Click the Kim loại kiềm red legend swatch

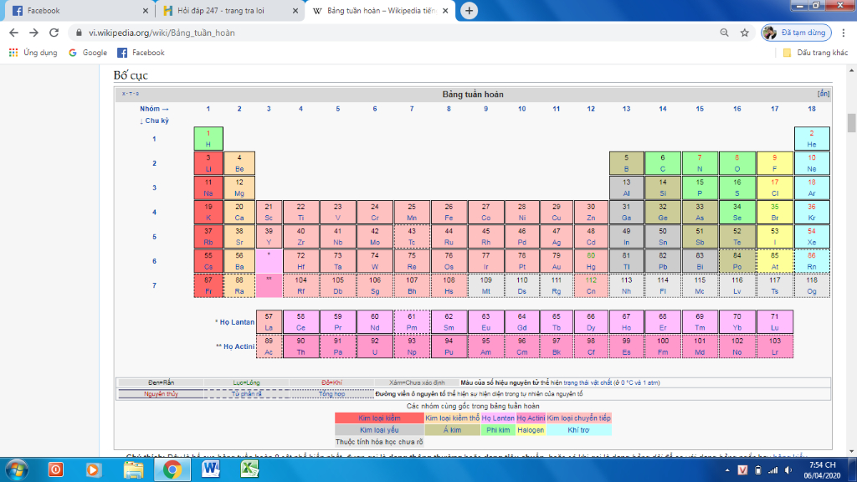tap(379, 418)
